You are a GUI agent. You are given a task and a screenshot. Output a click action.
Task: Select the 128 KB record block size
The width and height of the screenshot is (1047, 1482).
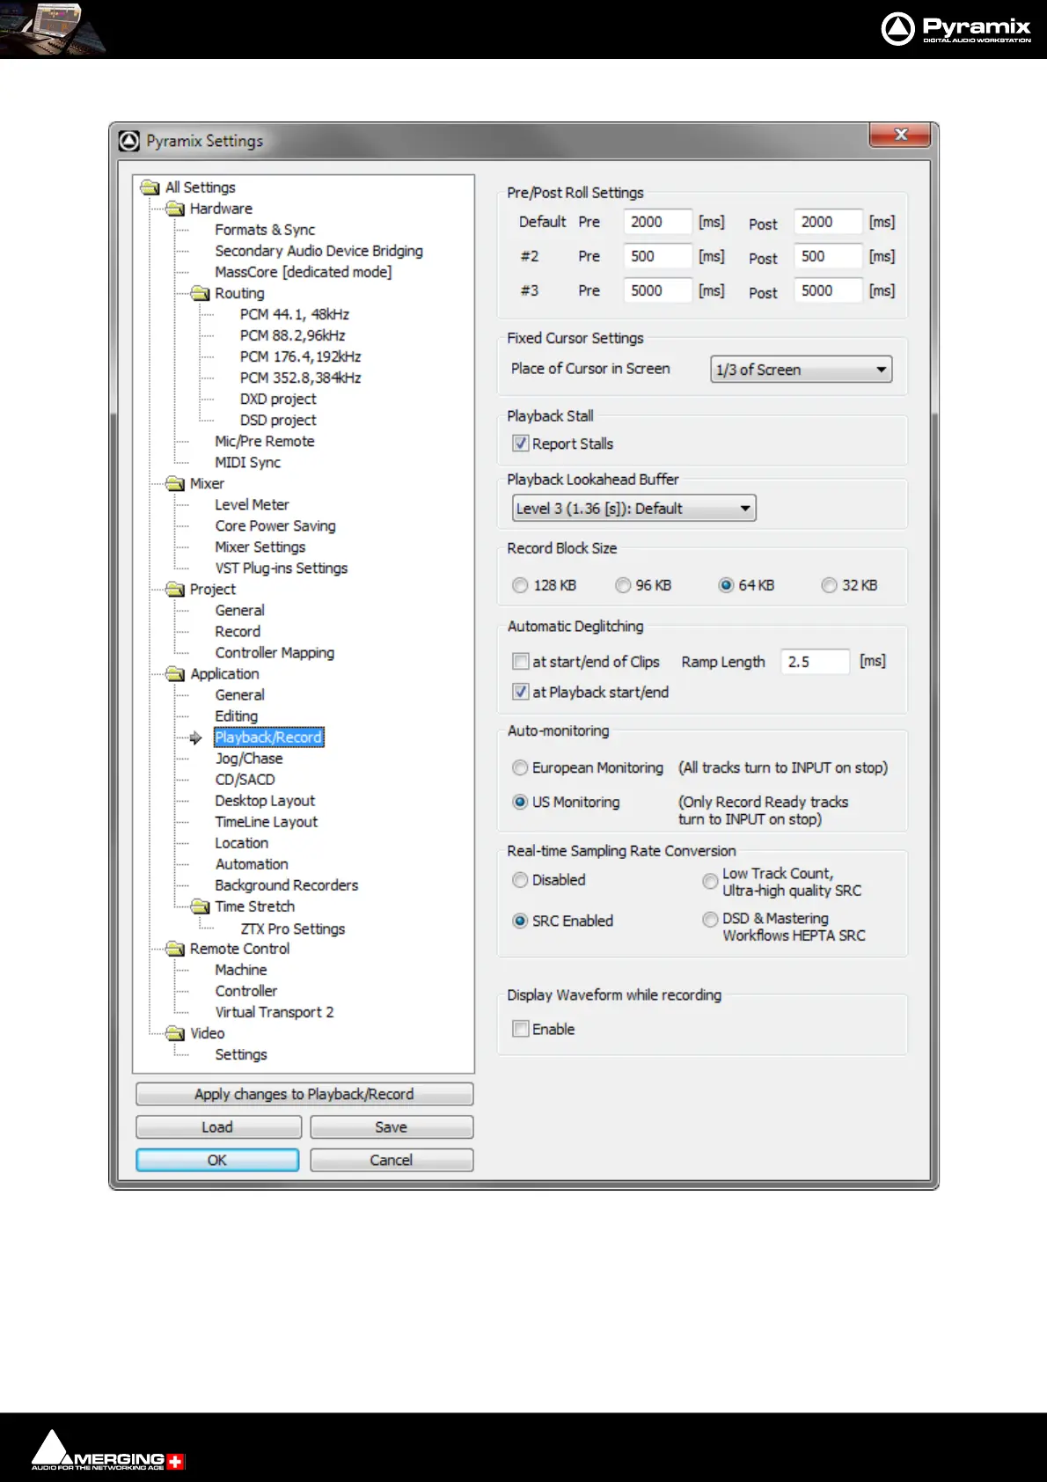[521, 585]
